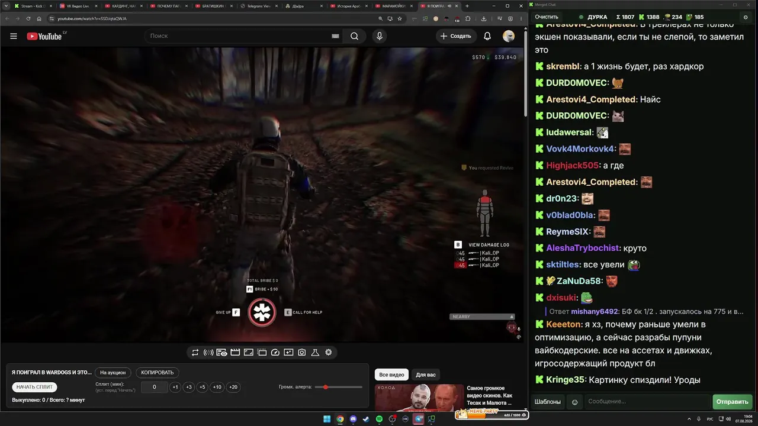Open the Самое громкое видео скинов thumbnail
The width and height of the screenshot is (758, 426).
420,397
